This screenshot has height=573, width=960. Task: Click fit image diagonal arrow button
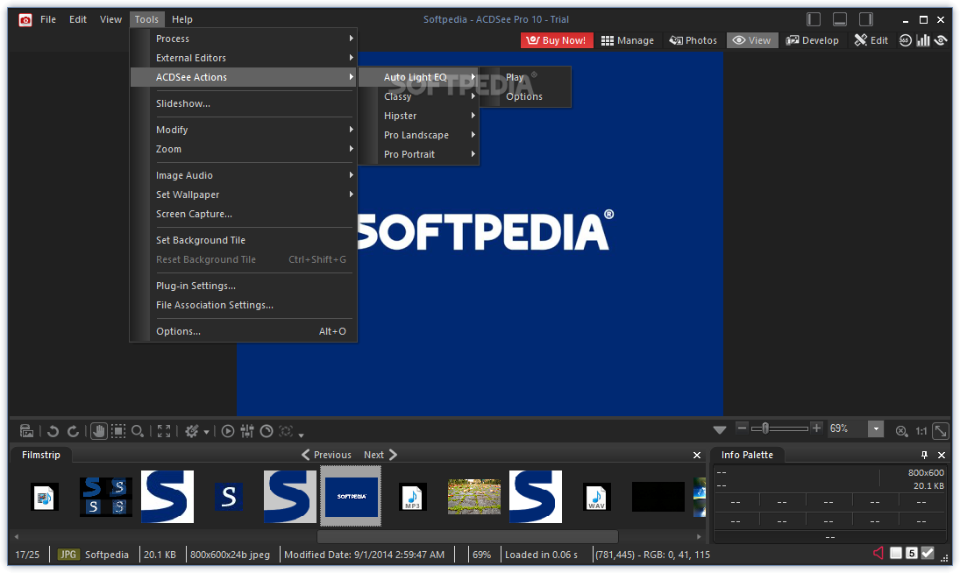coord(941,431)
